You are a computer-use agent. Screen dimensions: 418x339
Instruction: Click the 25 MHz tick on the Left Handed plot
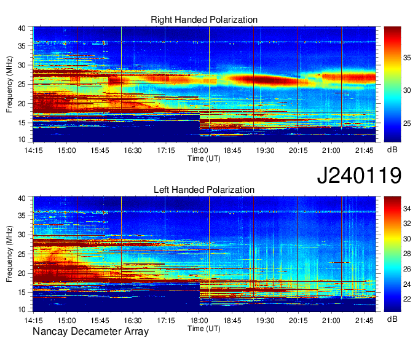point(22,254)
